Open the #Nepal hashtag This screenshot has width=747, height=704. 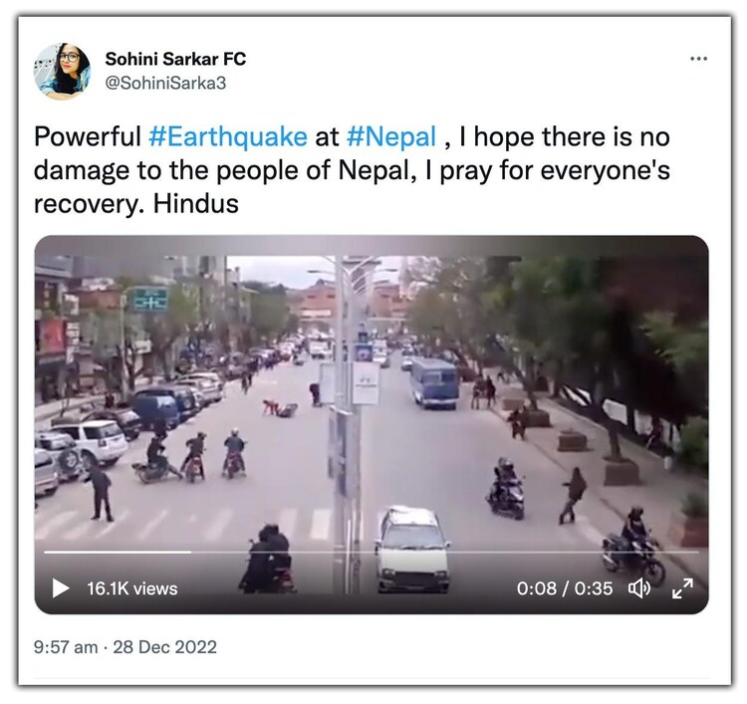pos(391,136)
